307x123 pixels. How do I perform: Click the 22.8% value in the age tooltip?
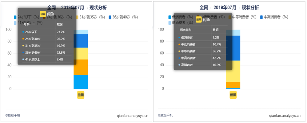(x=61, y=53)
